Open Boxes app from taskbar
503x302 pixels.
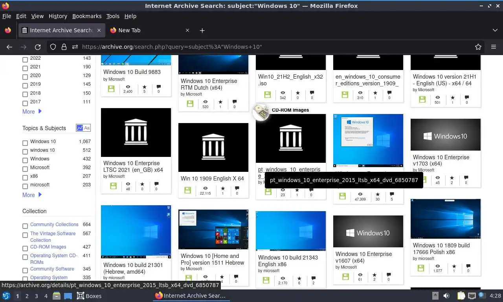click(89, 296)
